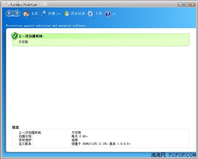Click the 每天 2:00 schedule value
198x159 pixels.
click(x=80, y=136)
